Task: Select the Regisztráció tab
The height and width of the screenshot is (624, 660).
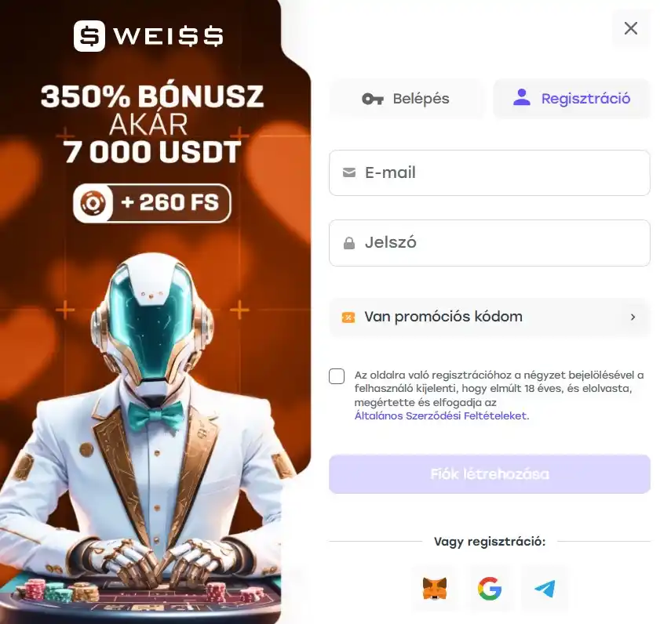Action: [571, 99]
